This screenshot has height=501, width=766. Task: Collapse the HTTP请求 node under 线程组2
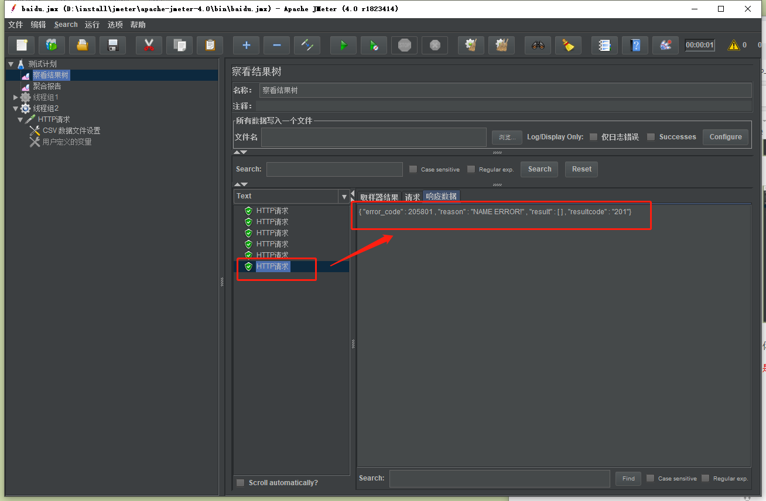[20, 119]
